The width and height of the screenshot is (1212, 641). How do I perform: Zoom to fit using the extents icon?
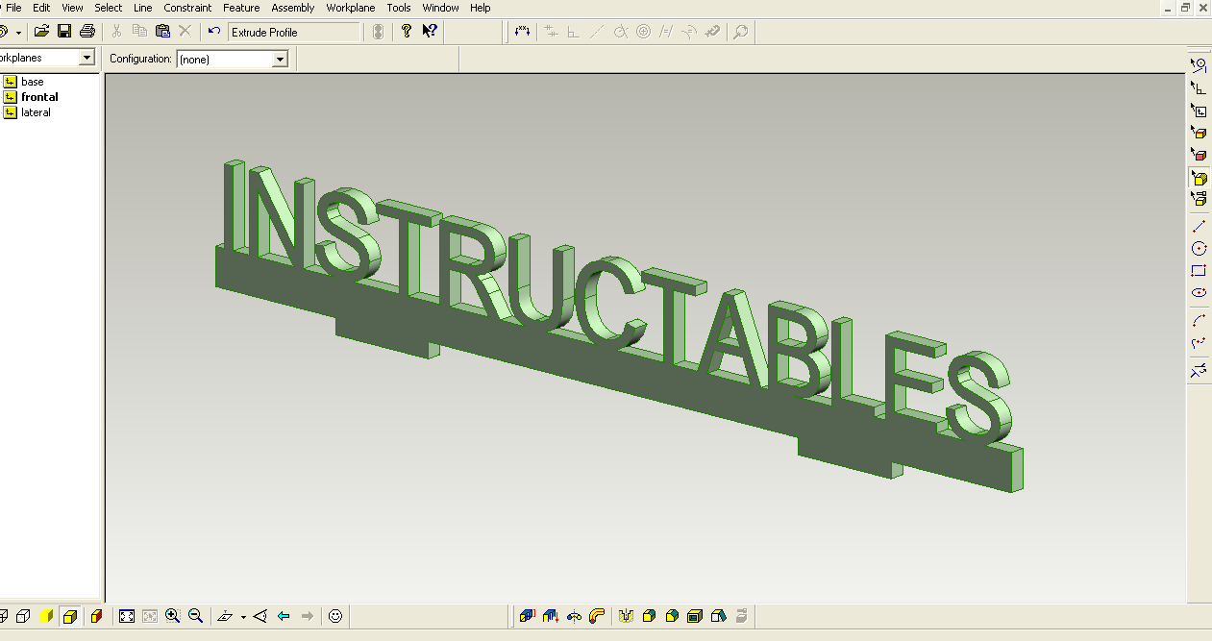click(x=127, y=616)
